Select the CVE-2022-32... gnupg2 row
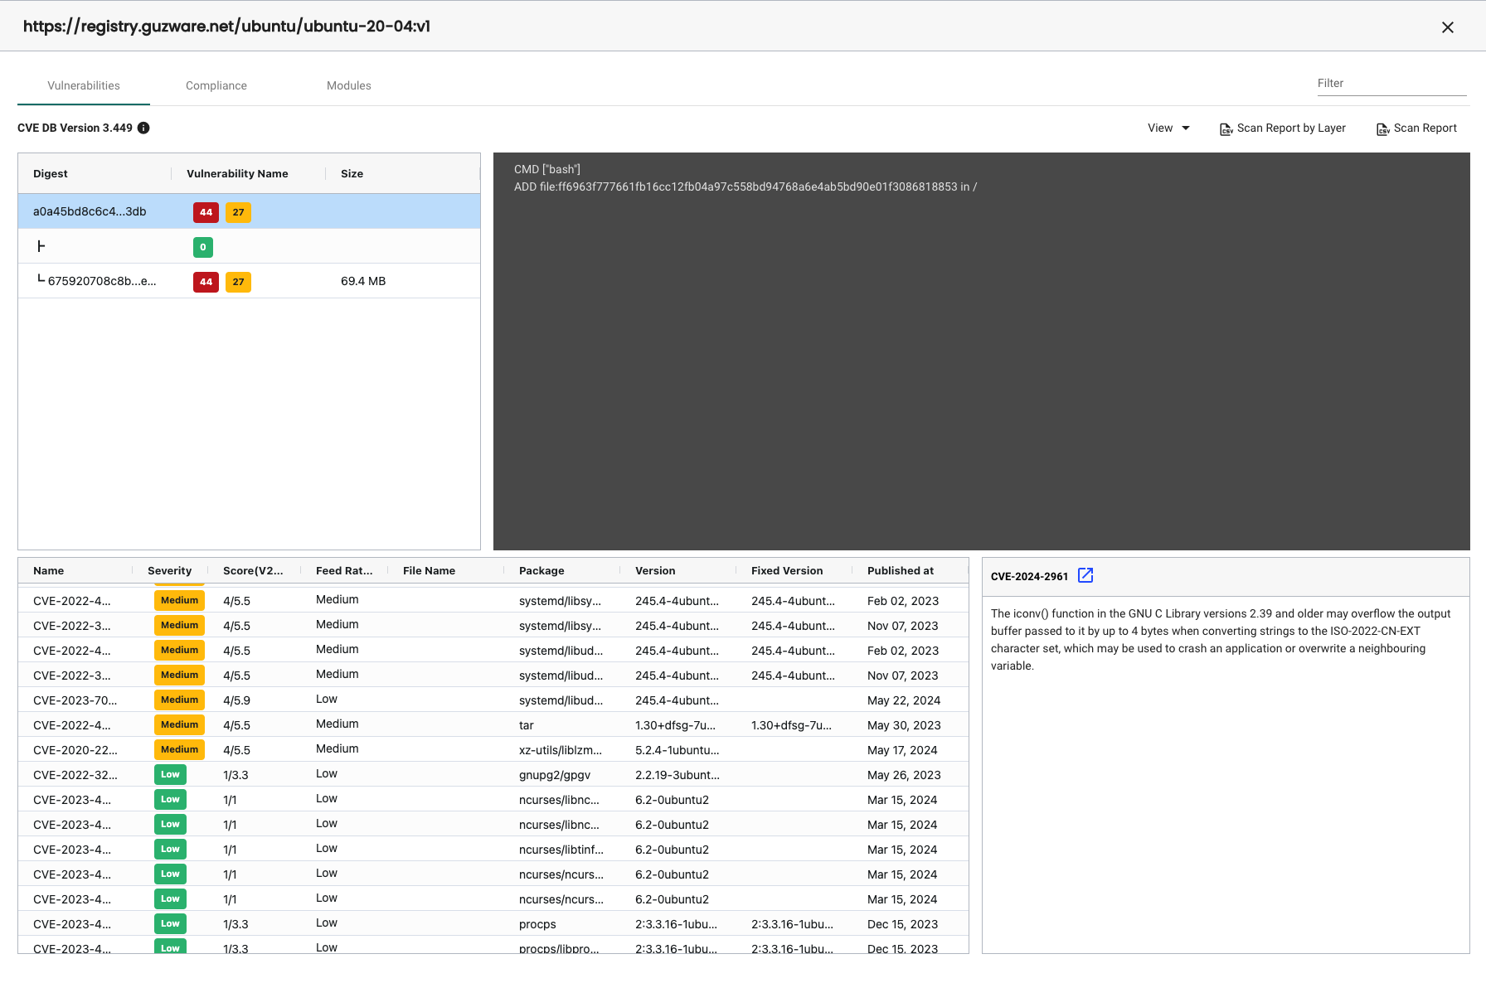The image size is (1486, 988). tap(493, 774)
